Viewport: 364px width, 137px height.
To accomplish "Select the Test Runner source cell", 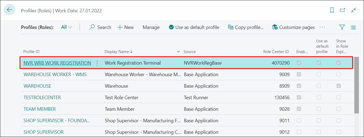I will click(196, 98).
